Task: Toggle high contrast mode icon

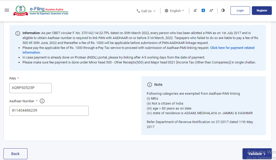Action: pos(223,10)
